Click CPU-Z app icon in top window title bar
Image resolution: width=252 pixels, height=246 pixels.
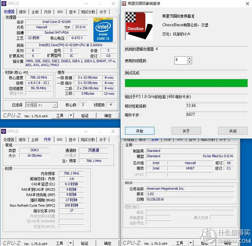point(4,3)
